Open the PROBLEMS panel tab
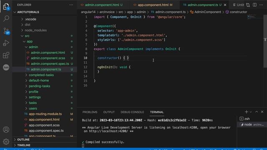Image resolution: width=267 pixels, height=150 pixels. pos(90,112)
